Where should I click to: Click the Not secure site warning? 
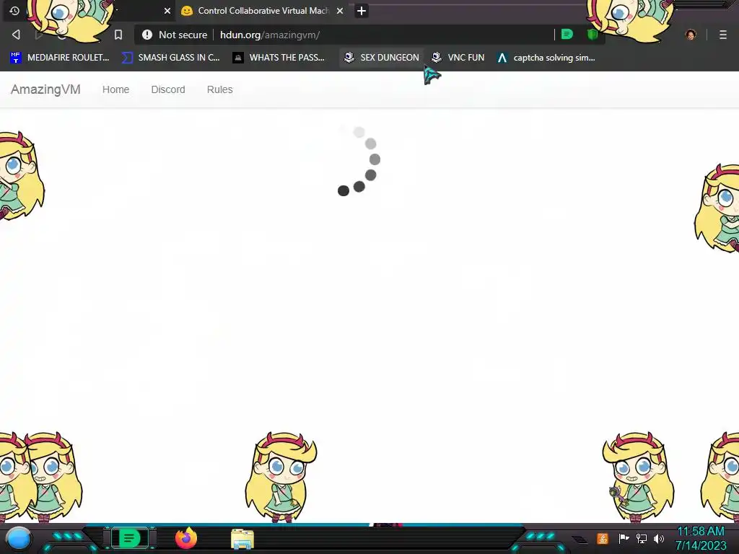pos(175,35)
